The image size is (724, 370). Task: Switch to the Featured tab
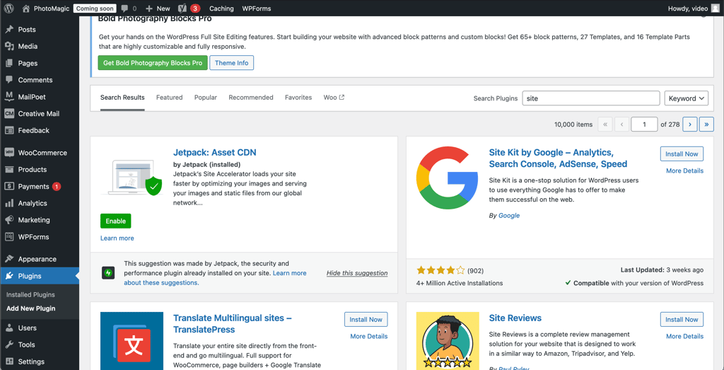coord(170,98)
